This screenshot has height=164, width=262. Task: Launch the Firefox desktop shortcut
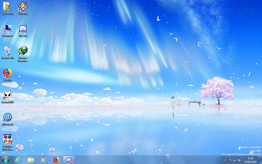pyautogui.click(x=7, y=75)
